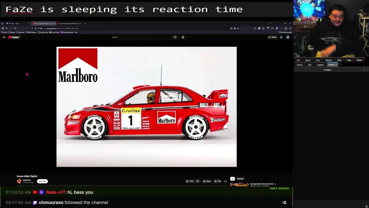This screenshot has height=208, width=369.
Task: Create a clip with the Clip button
Action: pos(218,181)
